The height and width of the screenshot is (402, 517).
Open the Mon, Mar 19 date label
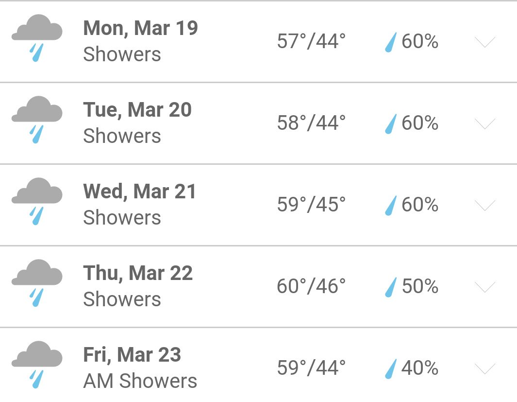(x=140, y=28)
